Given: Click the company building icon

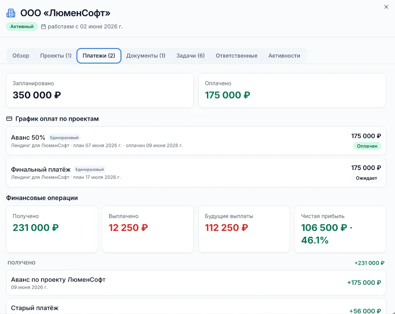Looking at the screenshot, I should (11, 13).
